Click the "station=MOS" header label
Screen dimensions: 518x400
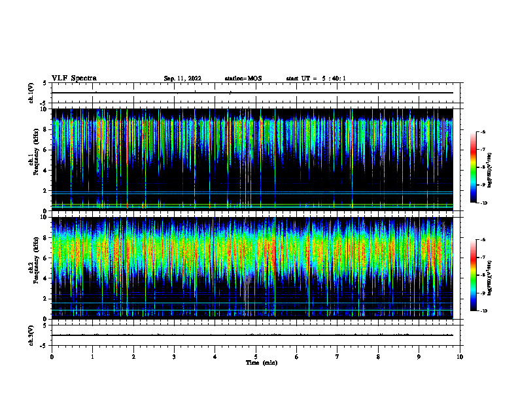tap(243, 78)
